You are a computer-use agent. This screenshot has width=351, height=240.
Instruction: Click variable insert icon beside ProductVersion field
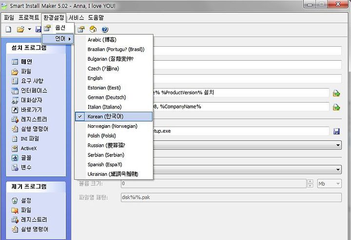[336, 93]
